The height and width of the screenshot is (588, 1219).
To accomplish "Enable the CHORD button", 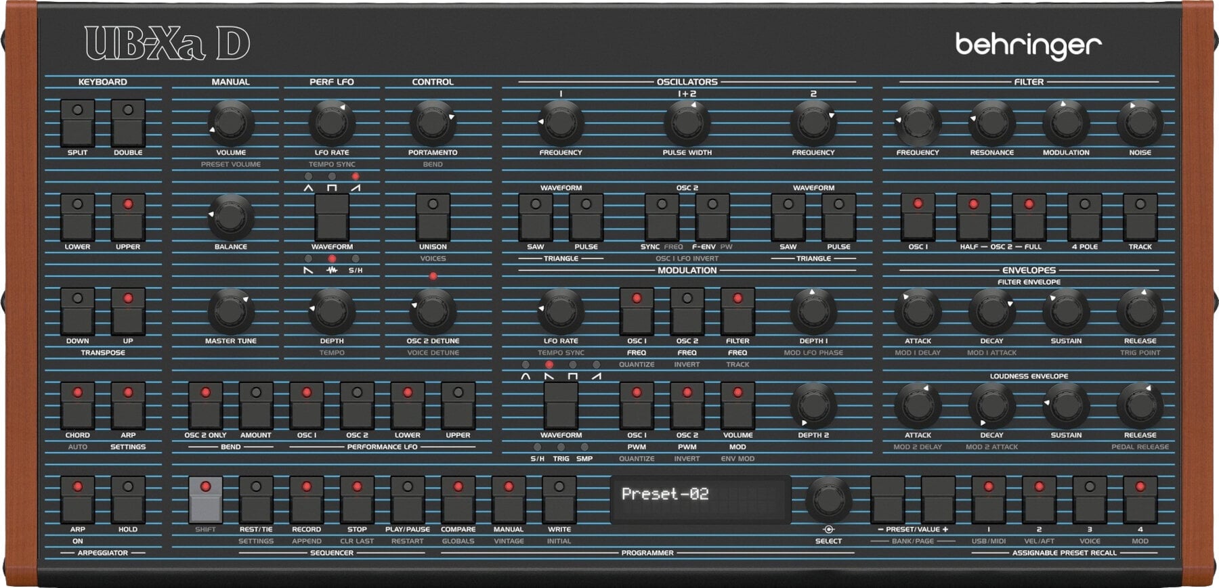I will (x=77, y=406).
